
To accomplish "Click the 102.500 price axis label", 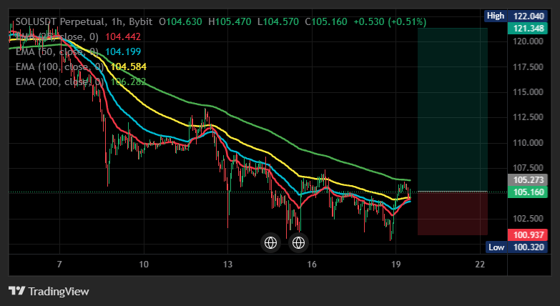I will pyautogui.click(x=529, y=219).
